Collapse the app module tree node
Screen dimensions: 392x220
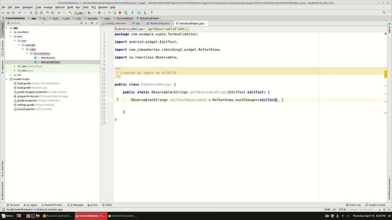[7, 28]
